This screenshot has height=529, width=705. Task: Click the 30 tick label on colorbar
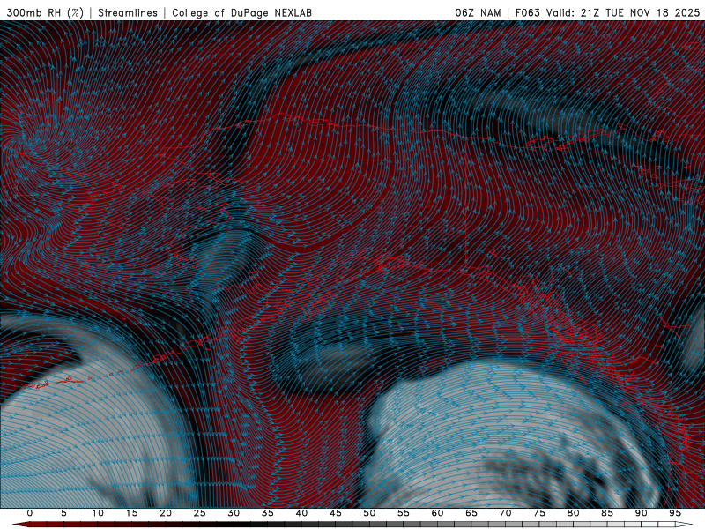(x=234, y=513)
